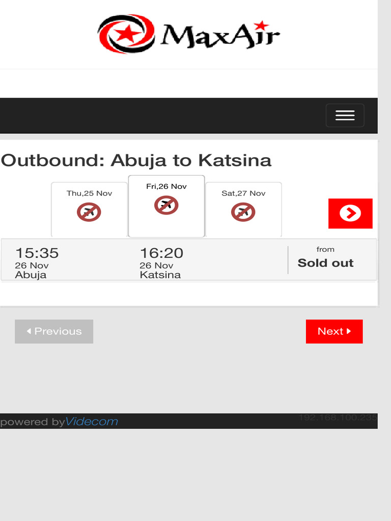Click the Outbound: Abuja to Katsina heading
This screenshot has width=391, height=521.
(x=136, y=160)
